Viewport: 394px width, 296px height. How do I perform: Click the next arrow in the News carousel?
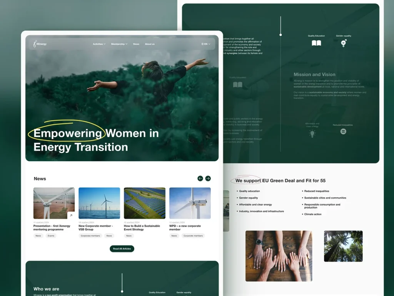click(x=208, y=178)
